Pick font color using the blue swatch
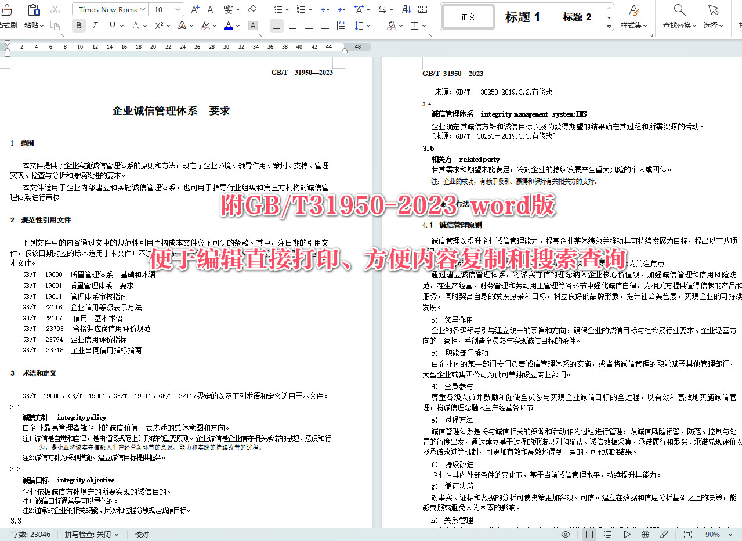This screenshot has width=742, height=541. [x=228, y=26]
